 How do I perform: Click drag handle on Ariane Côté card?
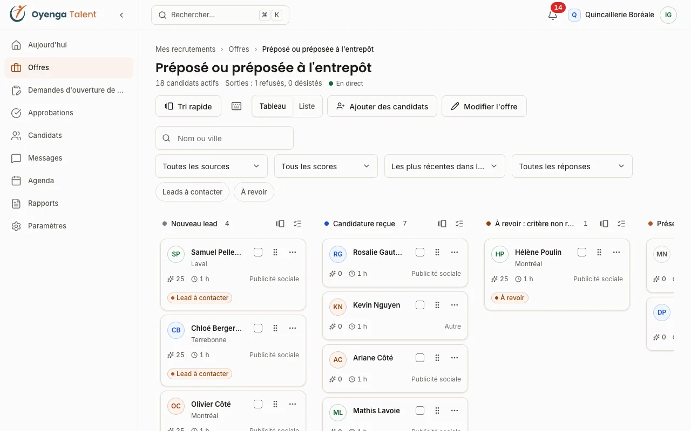coord(437,358)
